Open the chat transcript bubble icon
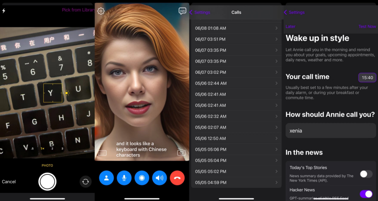This screenshot has width=378, height=201. 182,11
